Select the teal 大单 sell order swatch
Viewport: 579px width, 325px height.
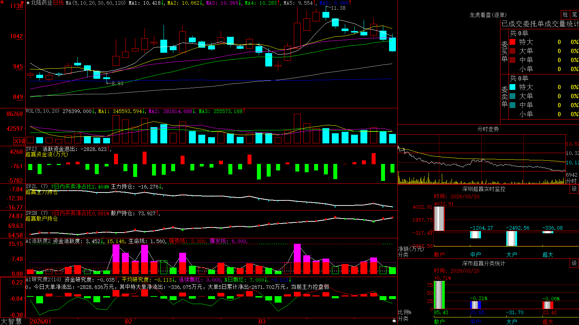[512, 96]
